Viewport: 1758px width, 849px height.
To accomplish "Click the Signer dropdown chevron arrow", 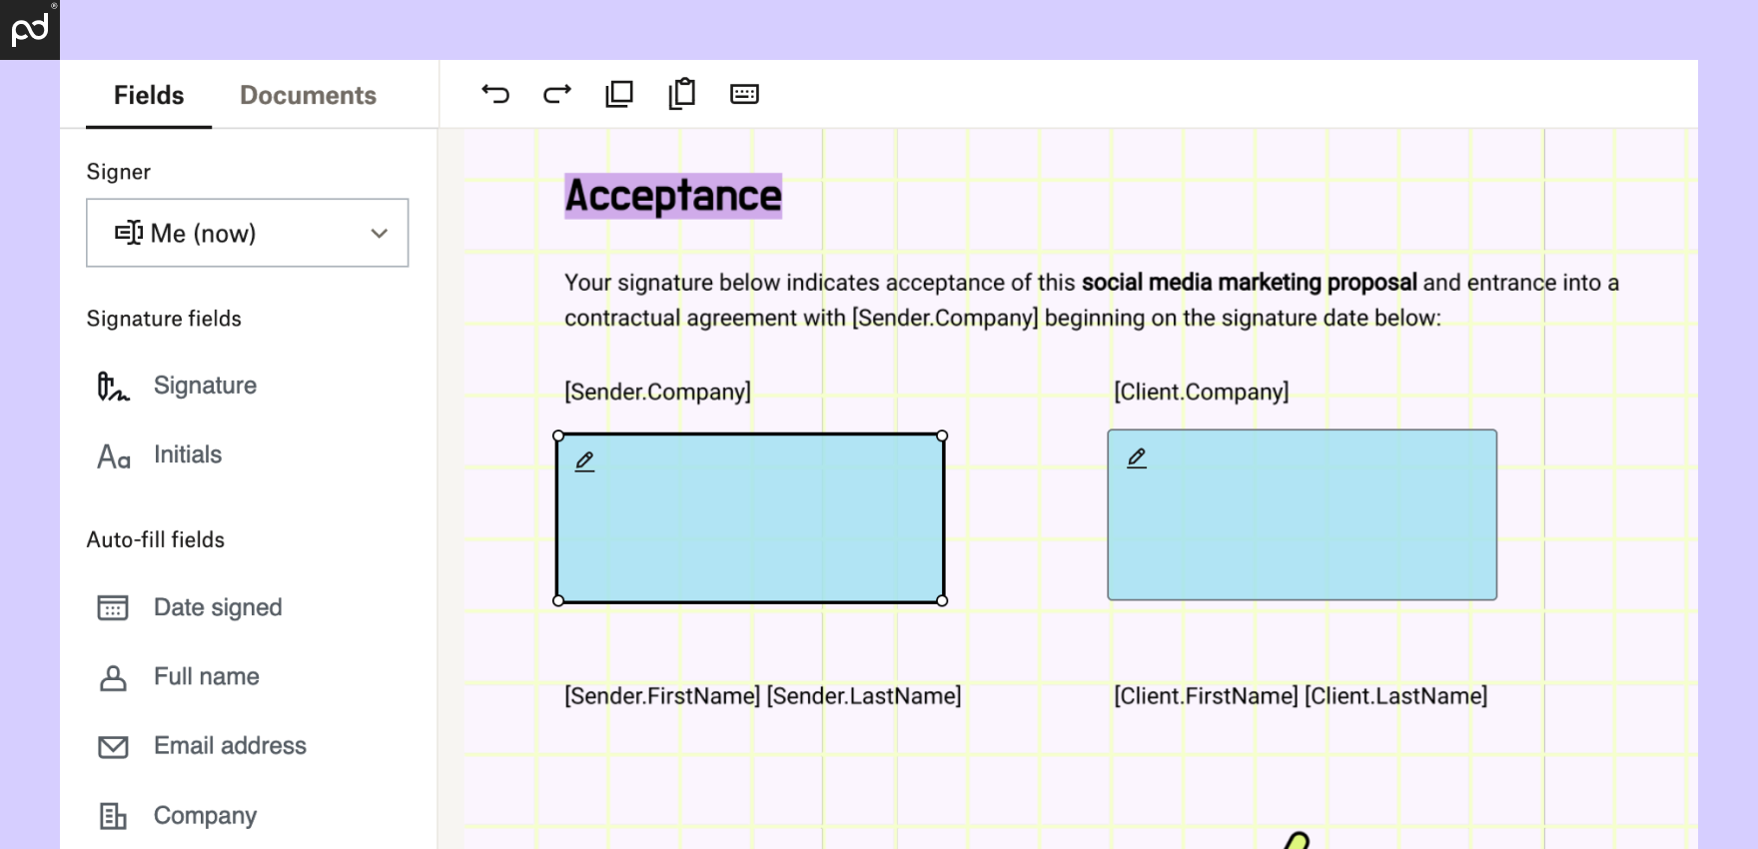I will point(379,234).
